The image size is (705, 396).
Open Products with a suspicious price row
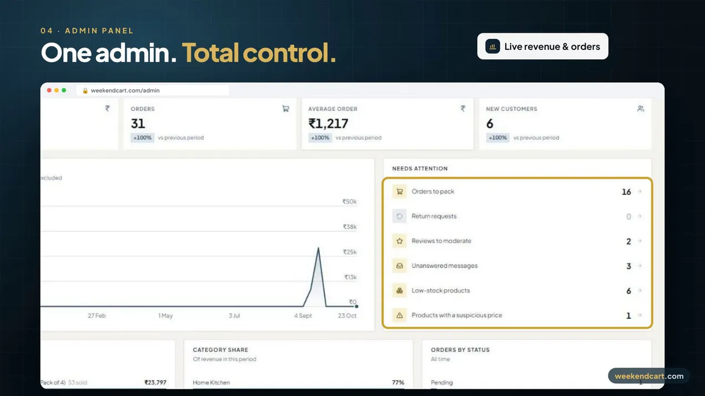pos(517,315)
